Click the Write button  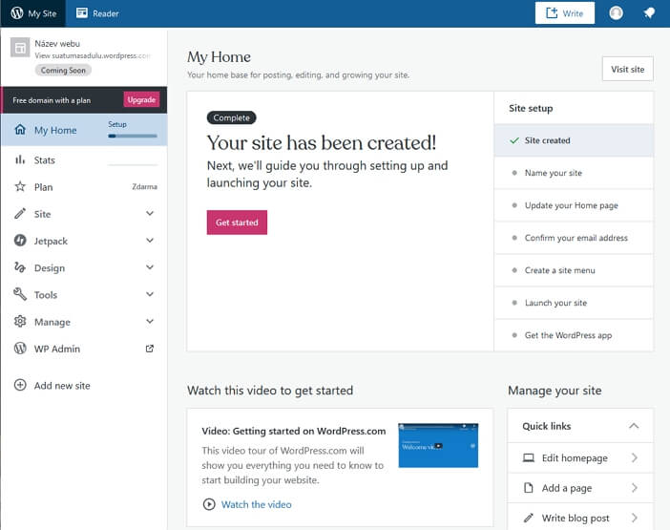point(564,12)
